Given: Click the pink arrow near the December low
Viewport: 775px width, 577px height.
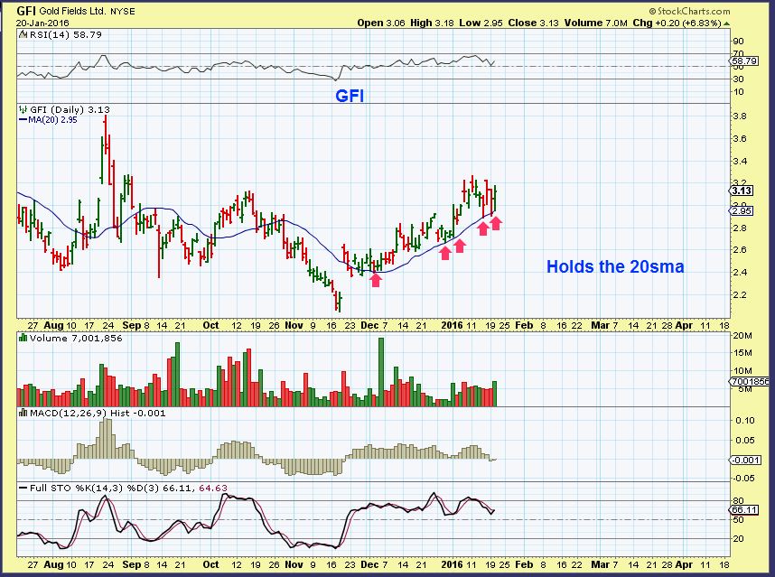Looking at the screenshot, I should coord(378,280).
